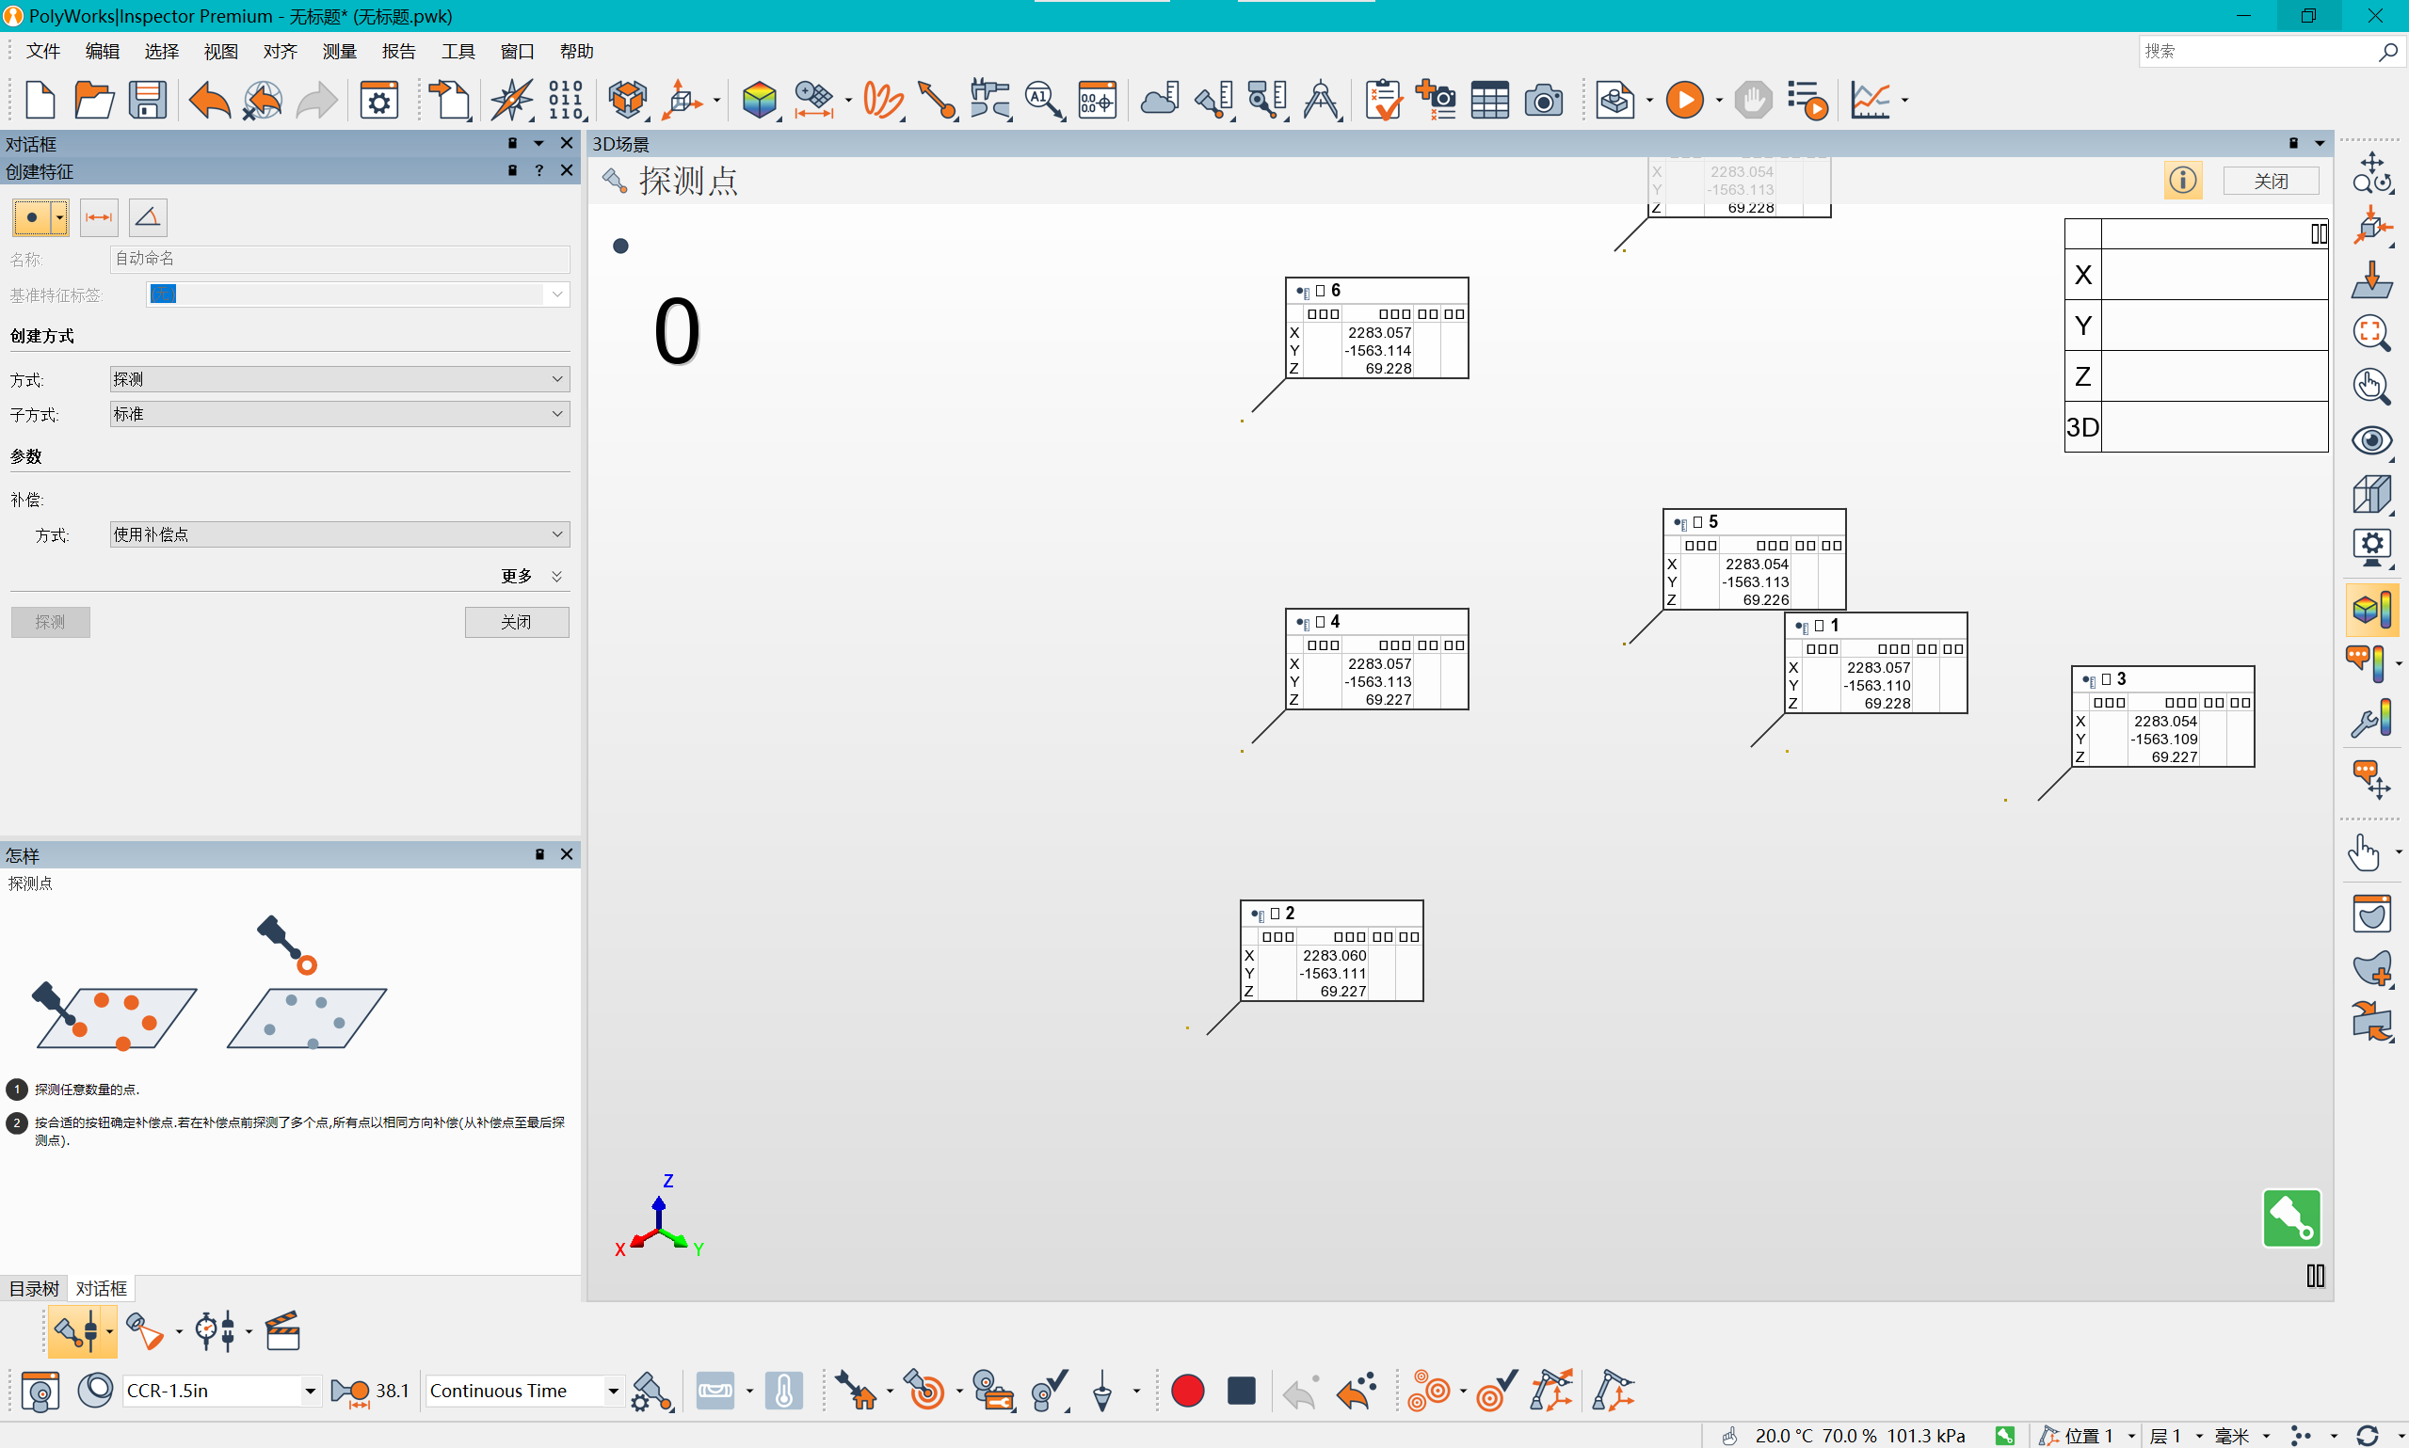Click the 关闭 button in 创建特征 dialog

pyautogui.click(x=517, y=622)
